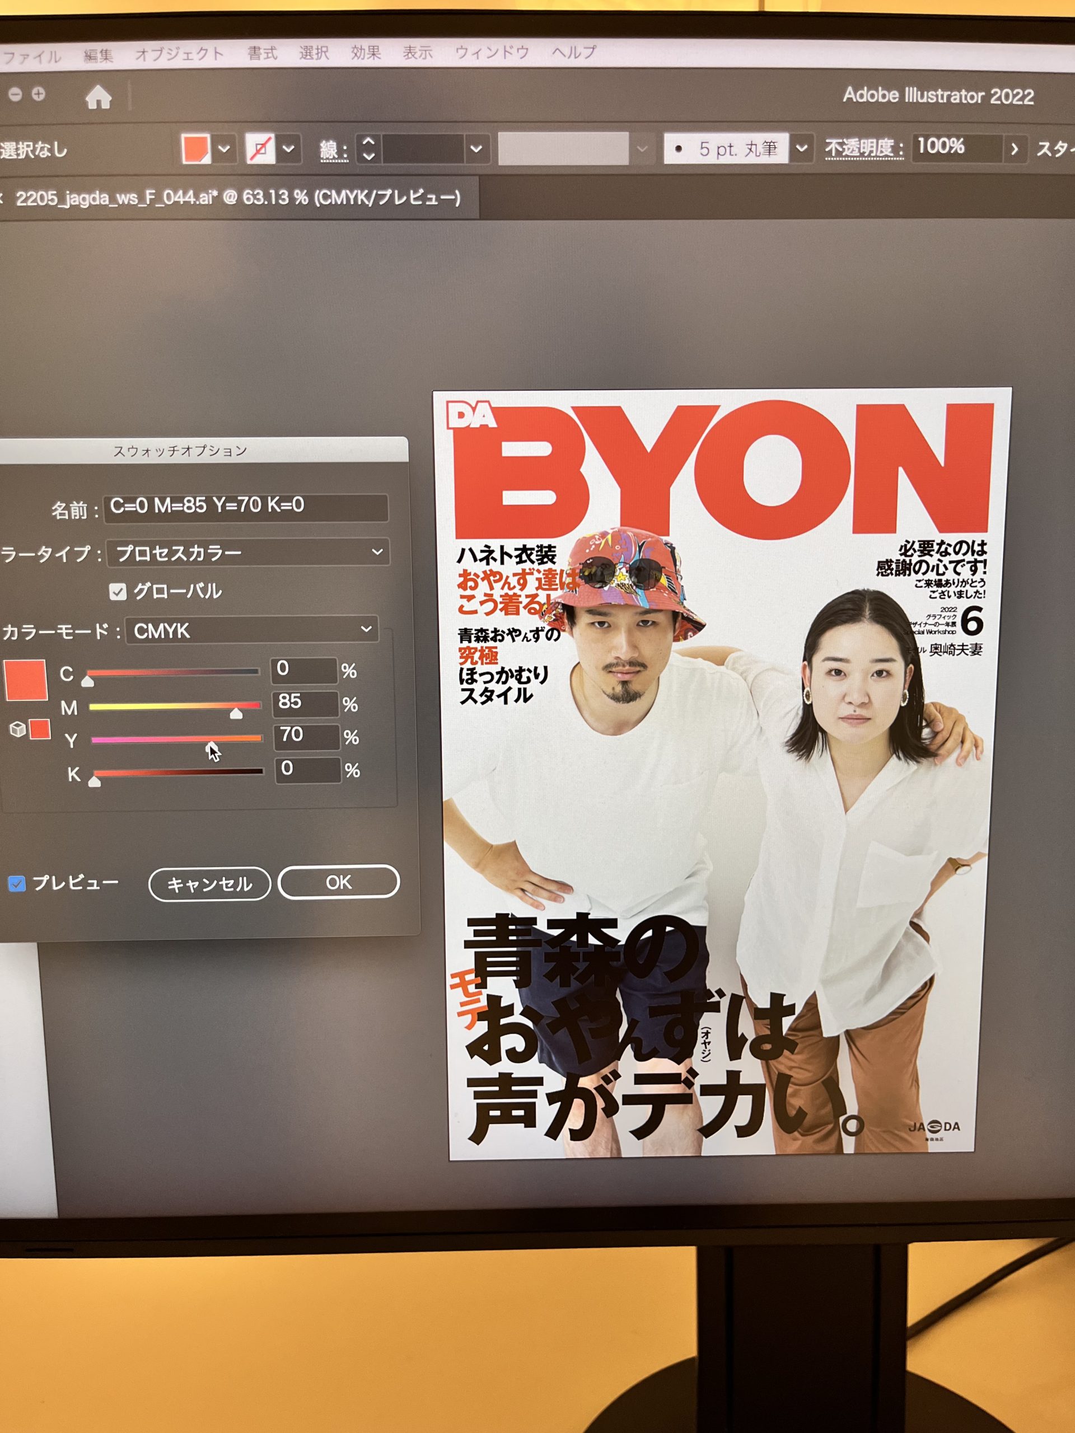The height and width of the screenshot is (1433, 1075).
Task: Click the M magenta slider handle
Action: 236,713
